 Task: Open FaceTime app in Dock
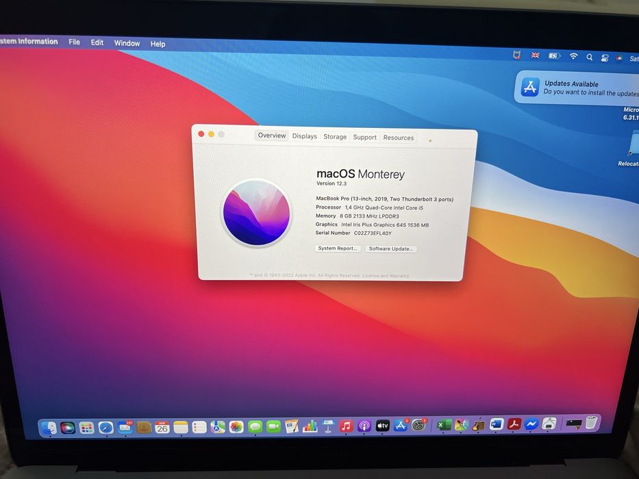coord(273,426)
